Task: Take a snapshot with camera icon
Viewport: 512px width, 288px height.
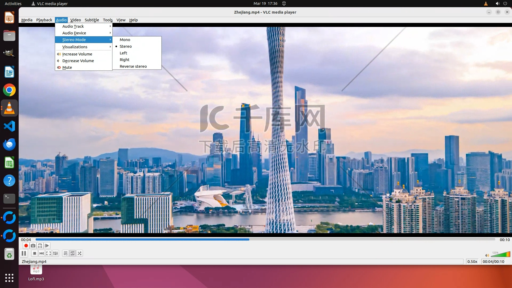Action: 33,246
